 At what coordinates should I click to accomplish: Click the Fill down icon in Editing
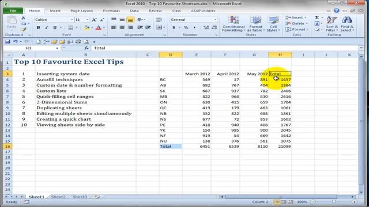coord(317,24)
